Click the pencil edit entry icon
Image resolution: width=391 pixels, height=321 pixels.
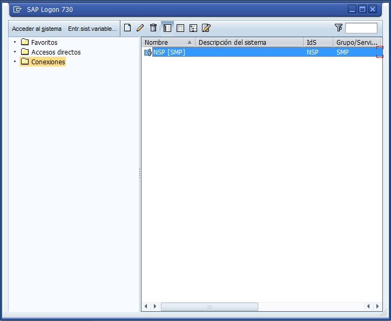pyautogui.click(x=140, y=28)
